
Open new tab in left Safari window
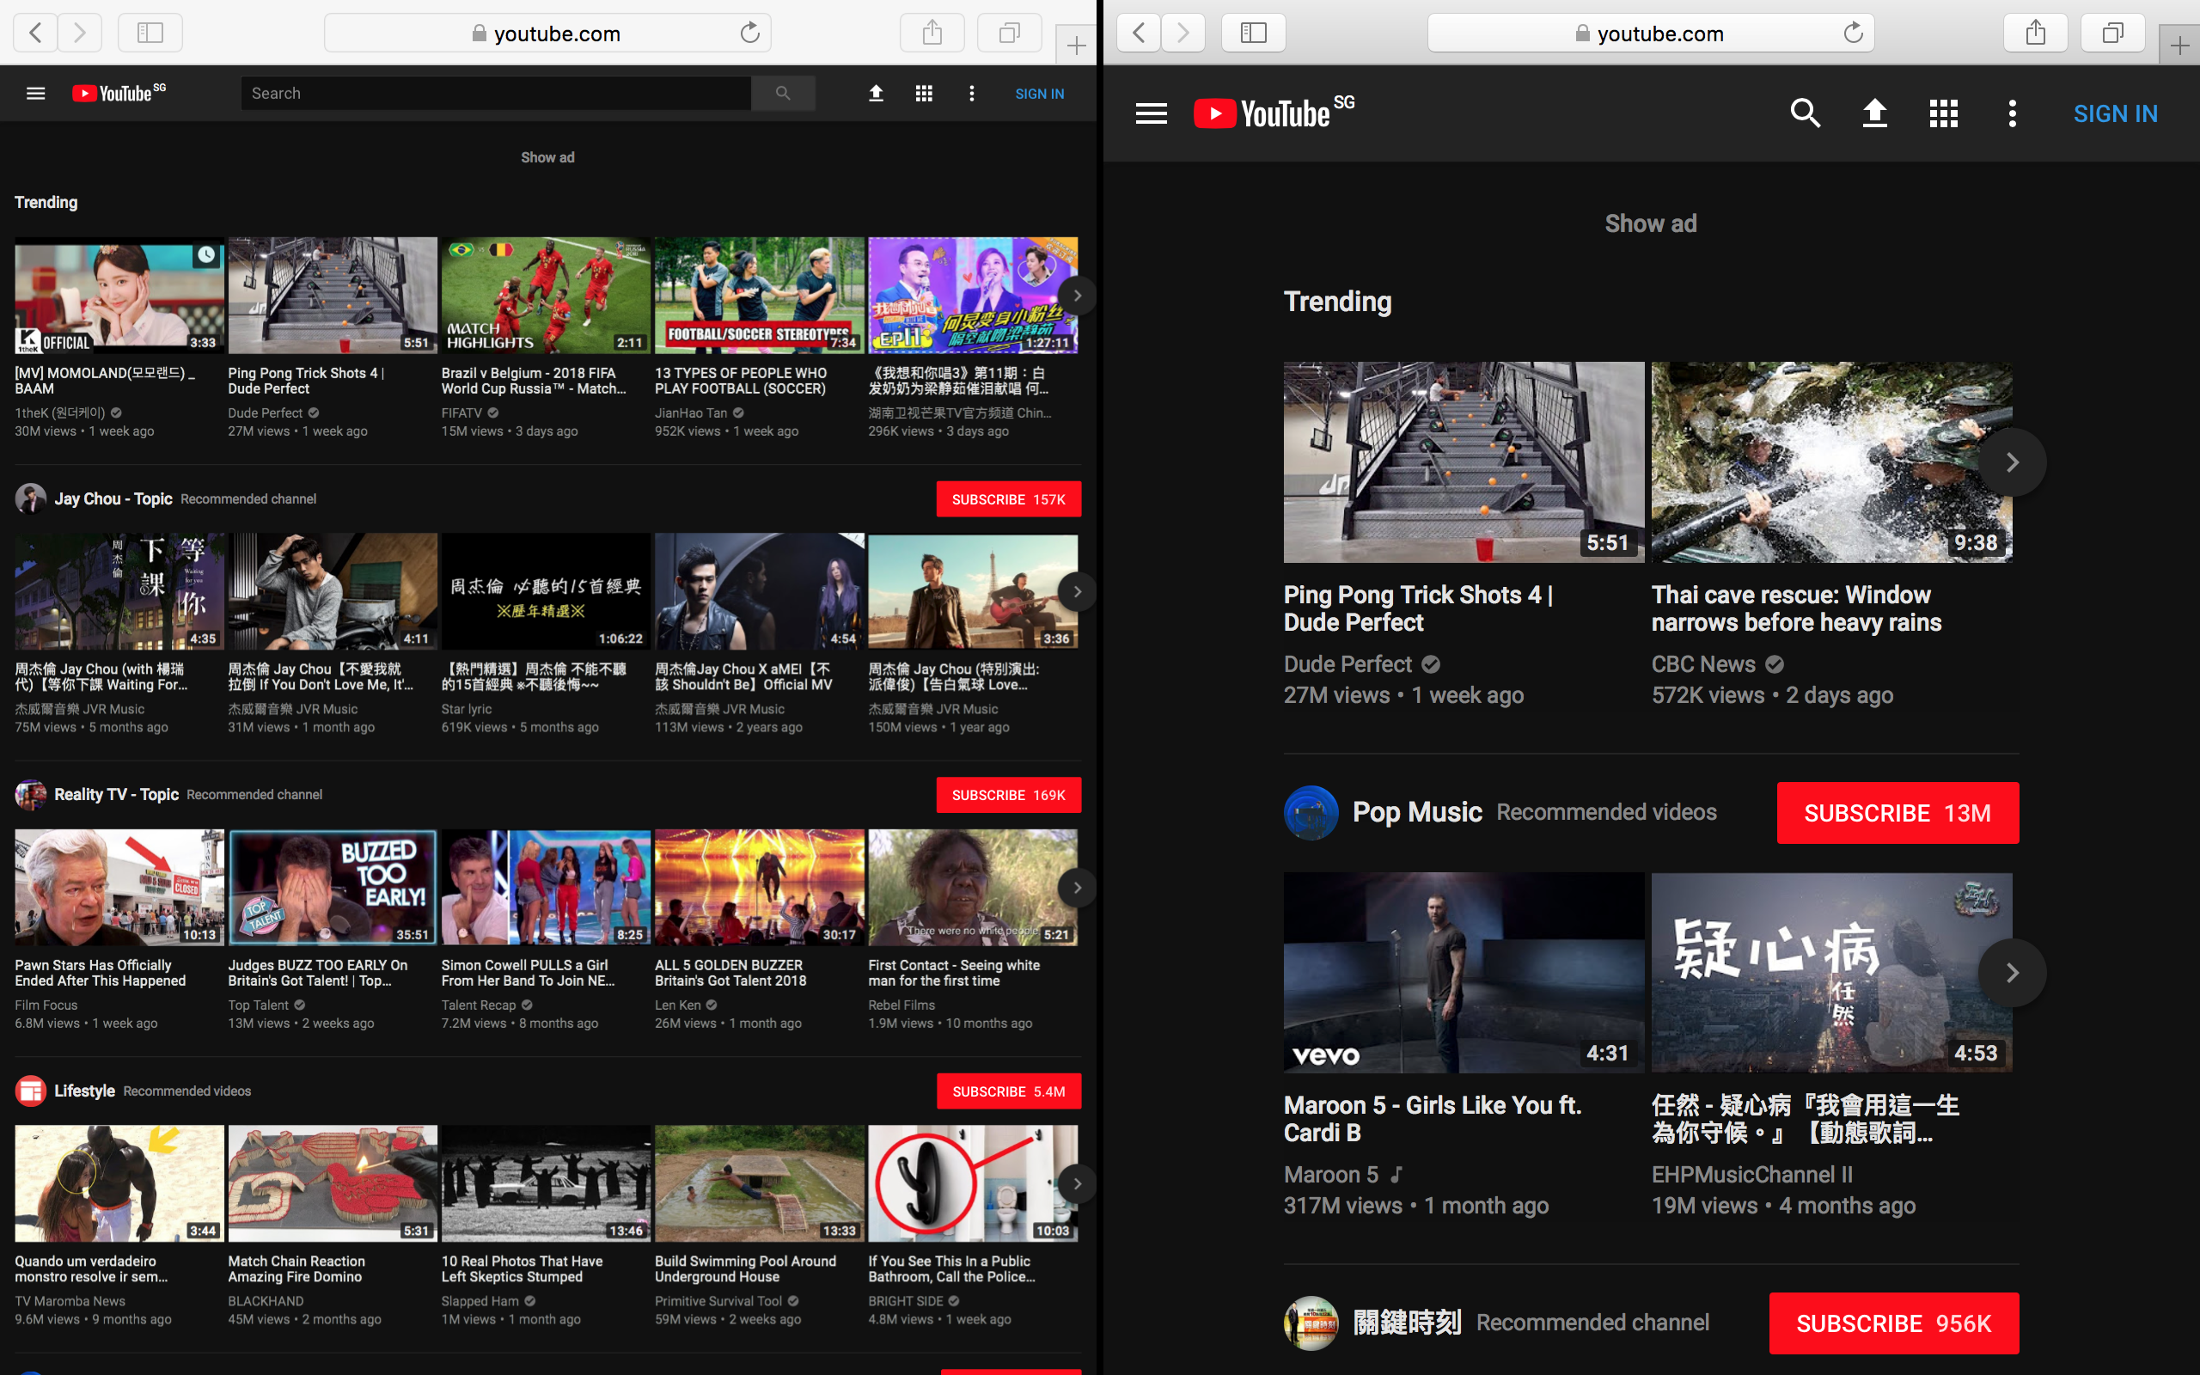point(1075,46)
